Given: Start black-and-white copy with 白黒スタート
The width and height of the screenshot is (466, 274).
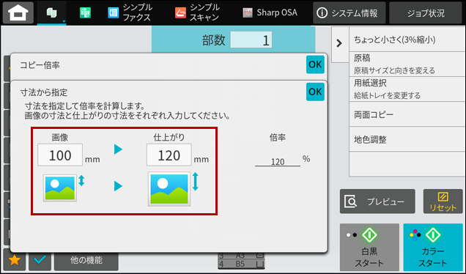Looking at the screenshot, I should coord(369,247).
